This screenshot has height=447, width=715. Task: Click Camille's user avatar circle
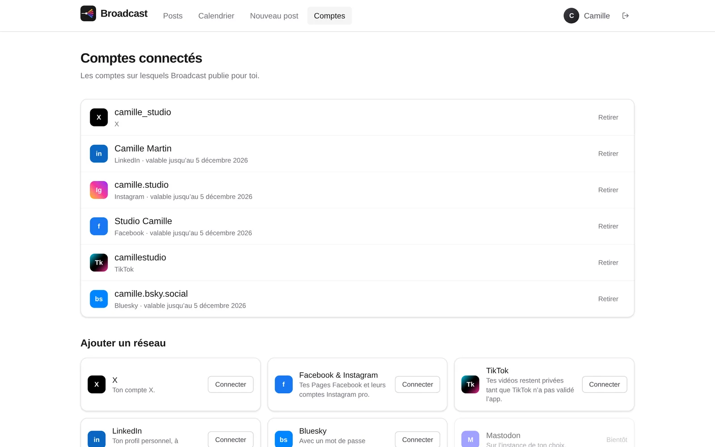(571, 16)
